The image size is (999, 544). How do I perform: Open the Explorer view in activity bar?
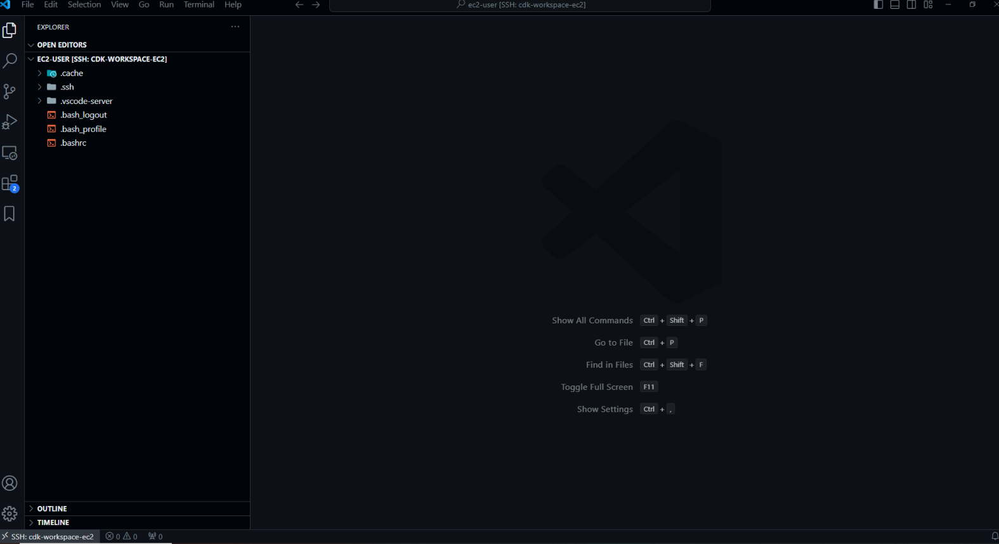tap(10, 30)
